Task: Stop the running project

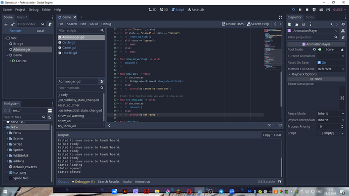Action: coord(307,10)
